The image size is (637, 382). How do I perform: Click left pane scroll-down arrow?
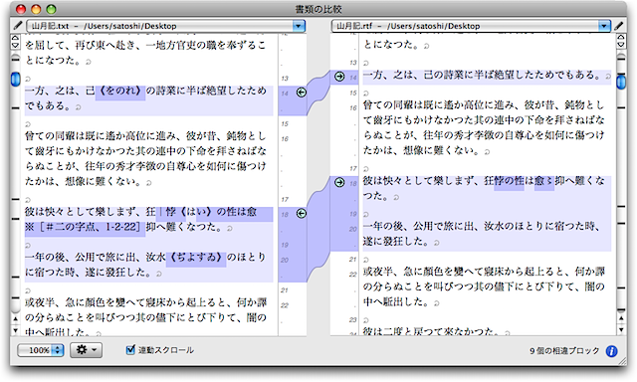[15, 331]
